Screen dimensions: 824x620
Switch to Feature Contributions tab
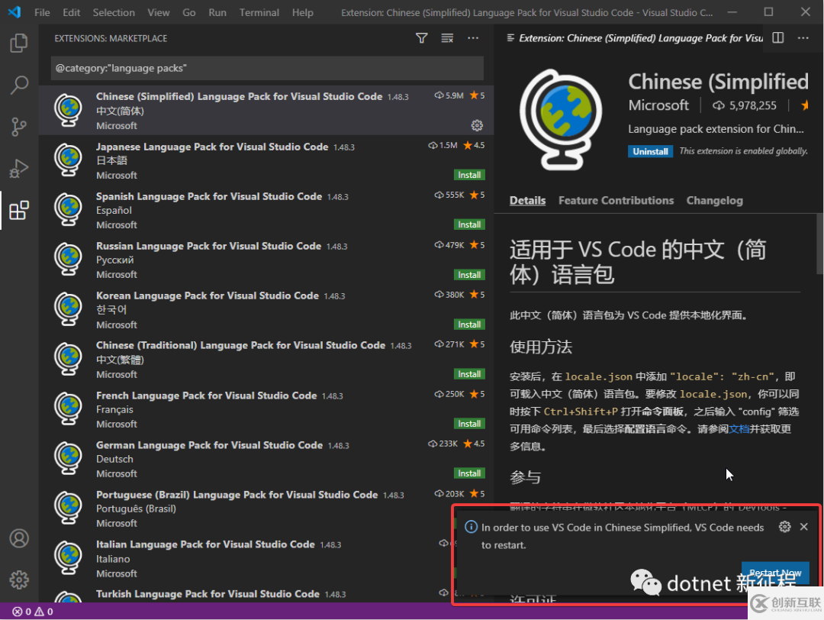coord(616,200)
